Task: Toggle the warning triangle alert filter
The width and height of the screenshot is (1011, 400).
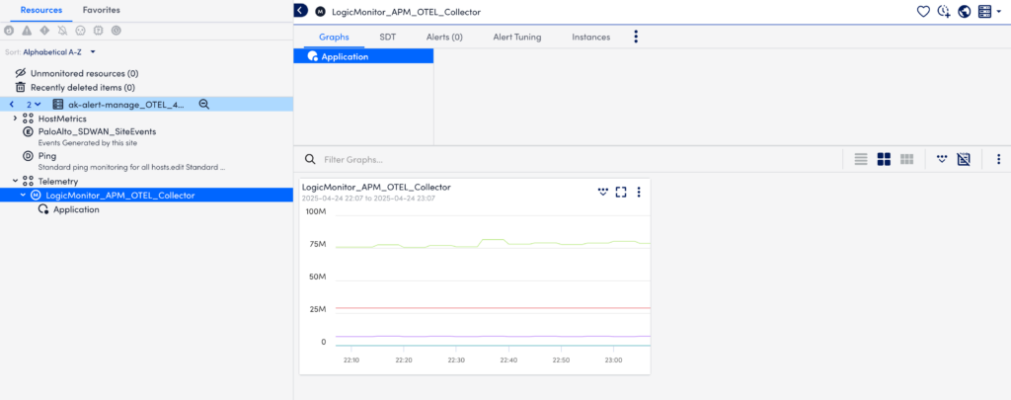Action: point(27,31)
